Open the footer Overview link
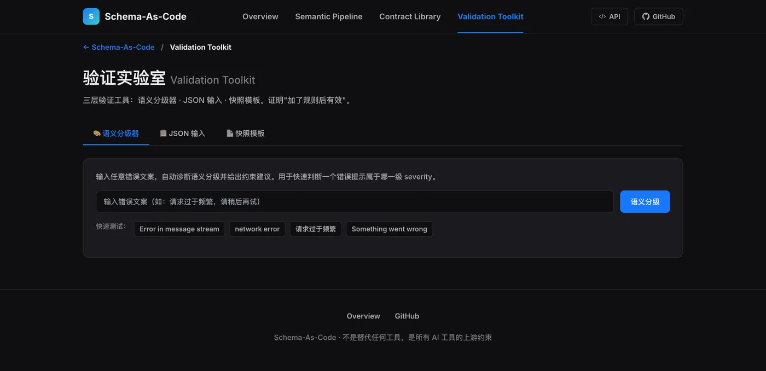 [363, 316]
